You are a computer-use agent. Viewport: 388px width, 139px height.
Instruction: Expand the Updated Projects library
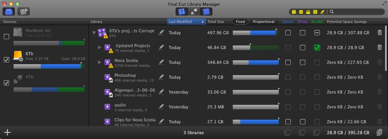click(100, 47)
